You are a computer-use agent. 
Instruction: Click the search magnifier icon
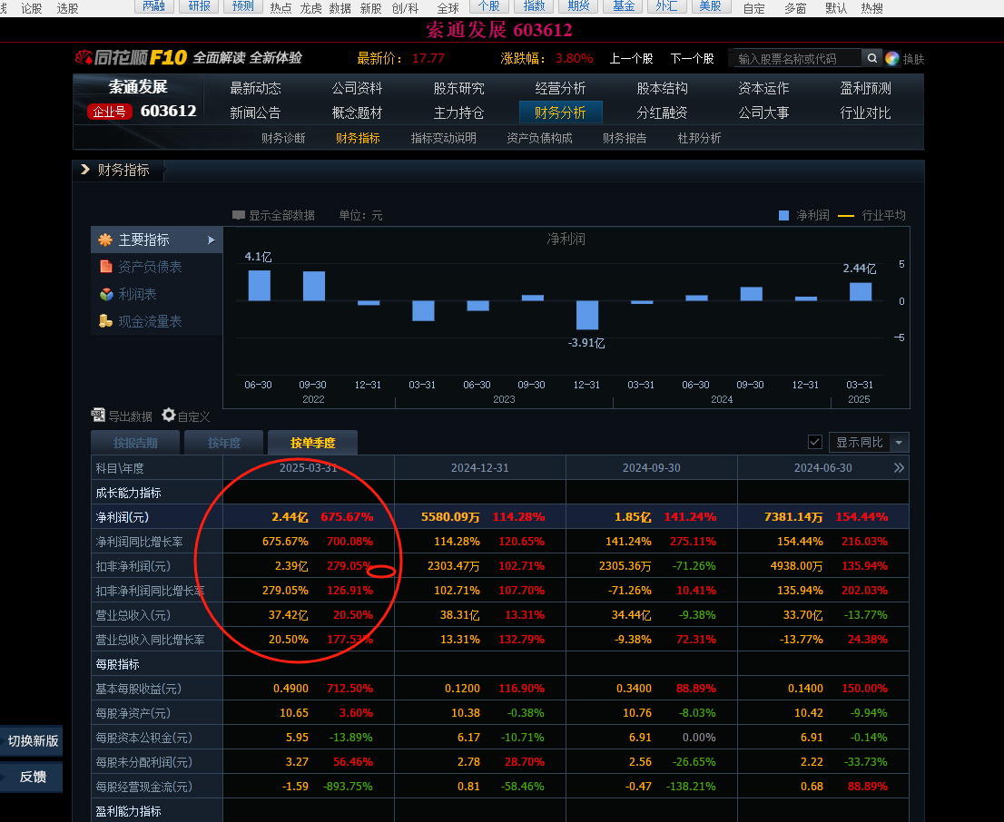[871, 58]
